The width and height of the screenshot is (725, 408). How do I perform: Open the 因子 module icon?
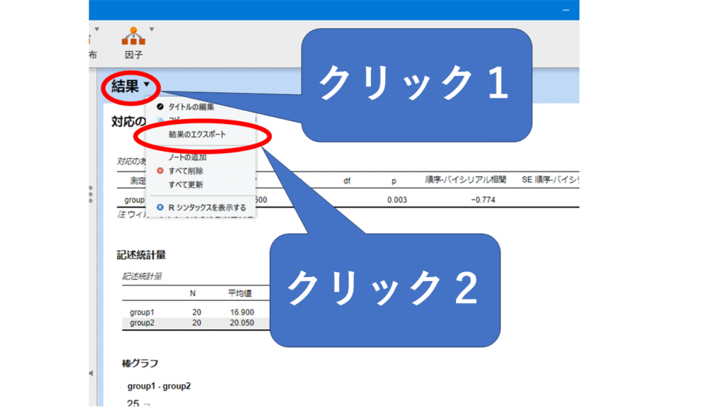[x=132, y=38]
